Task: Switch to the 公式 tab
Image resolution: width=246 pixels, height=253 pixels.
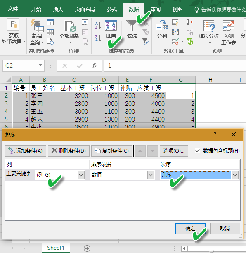Action: click(x=112, y=9)
